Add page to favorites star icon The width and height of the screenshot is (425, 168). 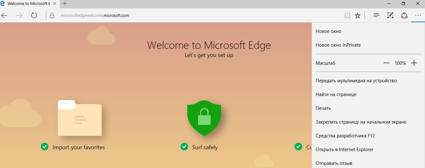358,15
